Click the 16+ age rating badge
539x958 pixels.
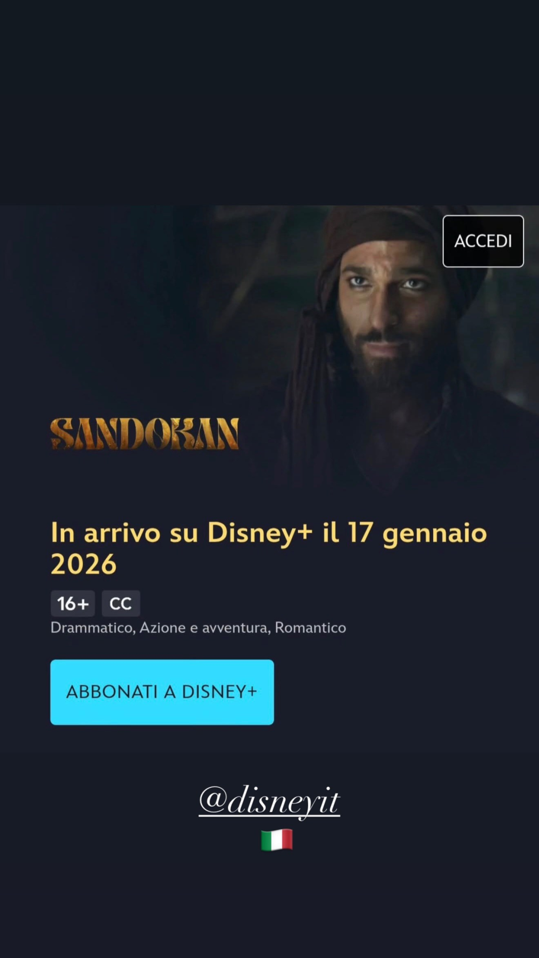73,603
